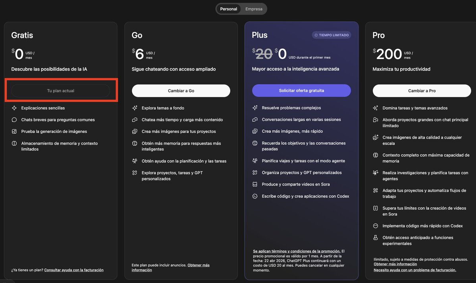Click the Codex icon beside Implementa código más rápido
Image resolution: width=476 pixels, height=283 pixels.
point(376,226)
